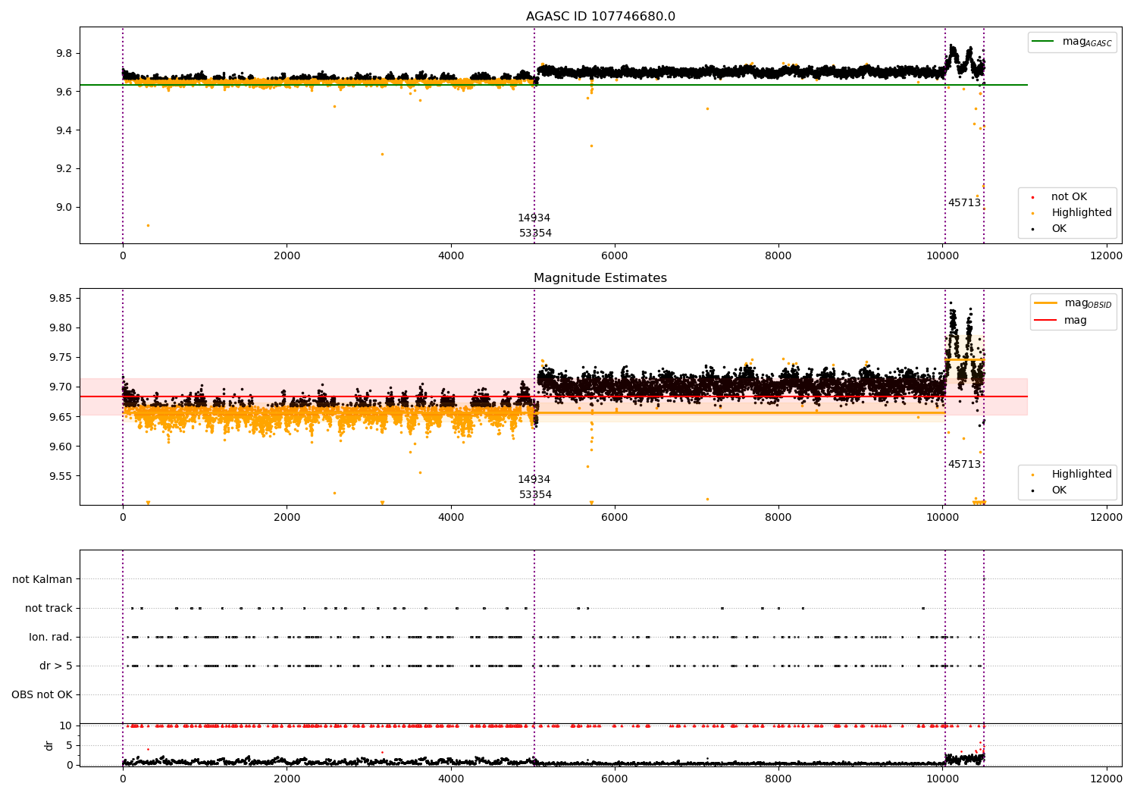Click the outlier point near 8.9 in top plot
The image size is (1137, 796).
coord(148,225)
